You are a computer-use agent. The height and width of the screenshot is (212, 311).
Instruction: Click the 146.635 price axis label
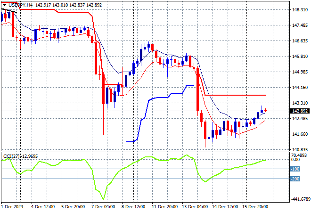click(300, 41)
